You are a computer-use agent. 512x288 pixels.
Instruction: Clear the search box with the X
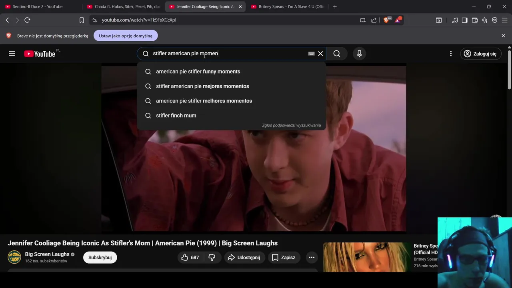click(x=320, y=54)
